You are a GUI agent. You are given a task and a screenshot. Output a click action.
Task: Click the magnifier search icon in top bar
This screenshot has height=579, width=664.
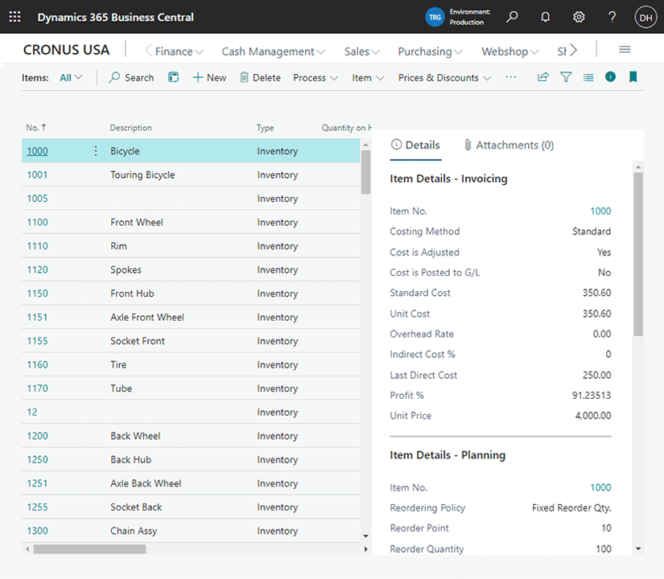coord(512,17)
